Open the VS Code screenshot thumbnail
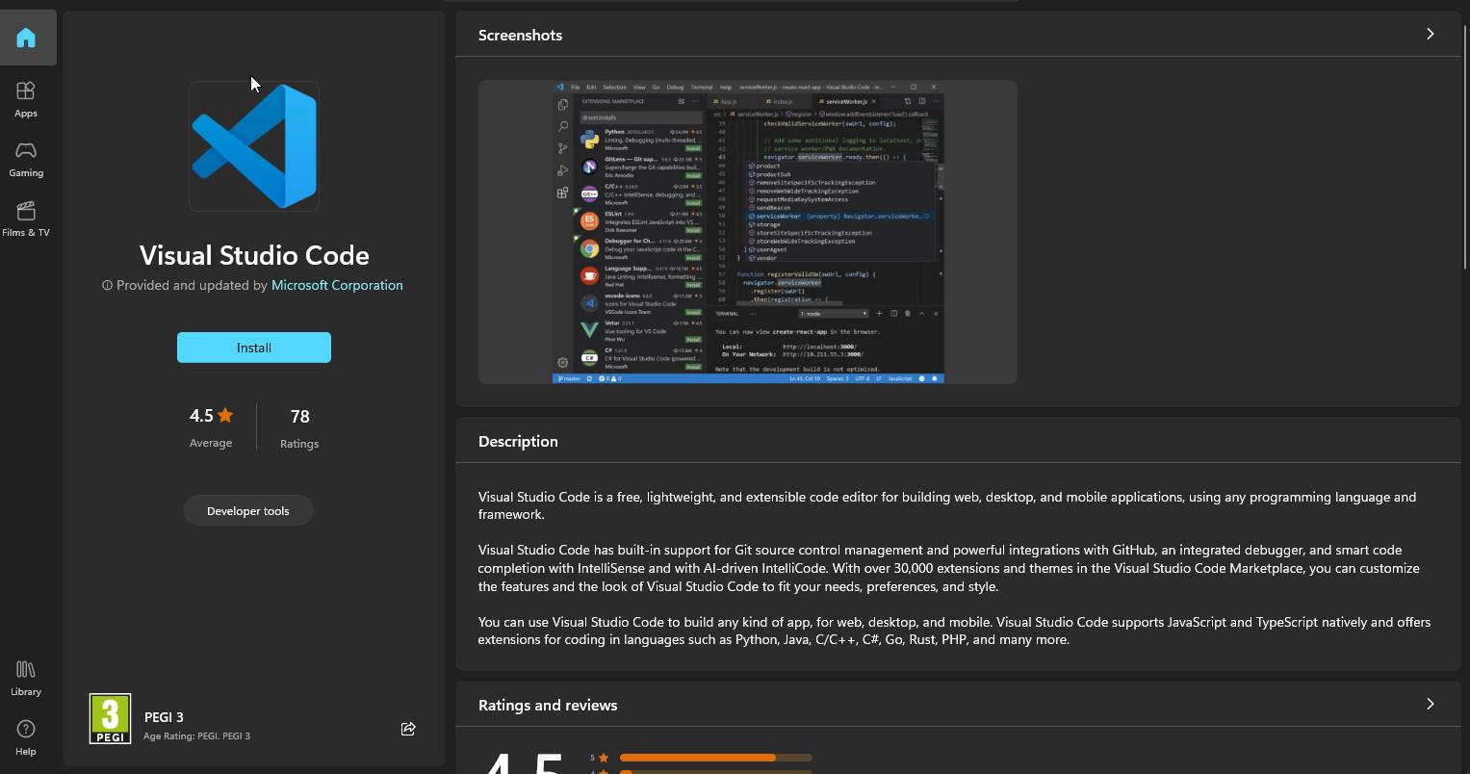The width and height of the screenshot is (1470, 774). click(x=748, y=232)
